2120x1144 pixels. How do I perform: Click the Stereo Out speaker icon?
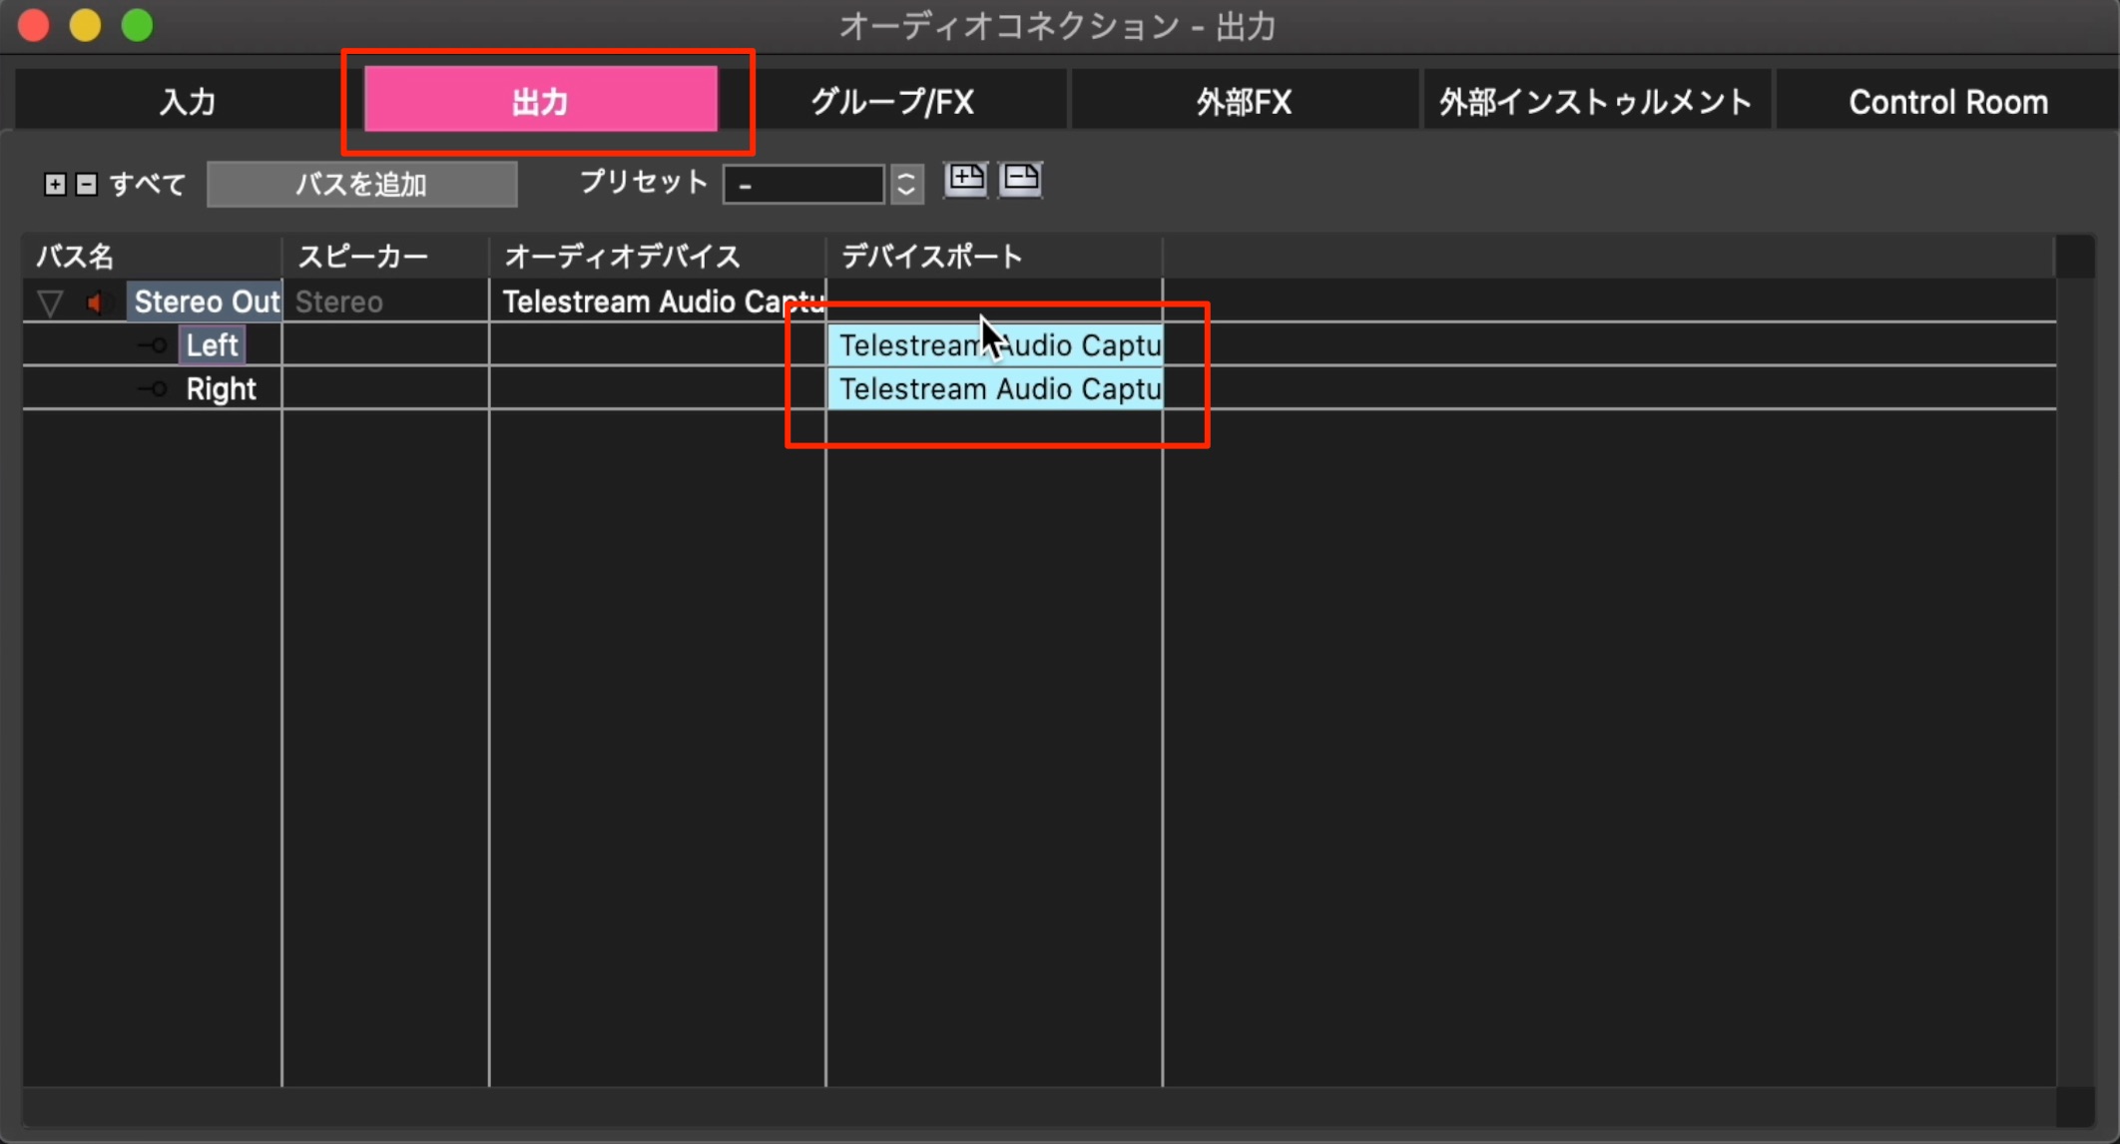[96, 302]
